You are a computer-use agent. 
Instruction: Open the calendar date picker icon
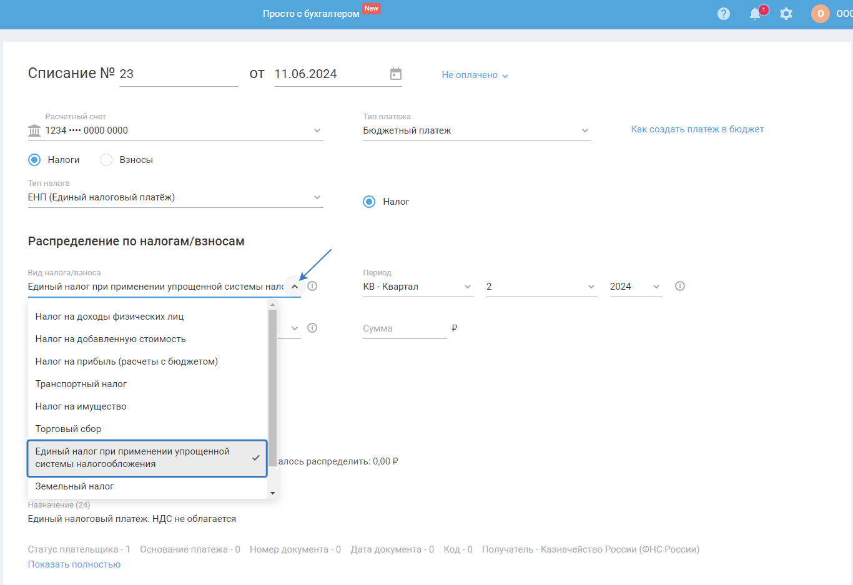[396, 74]
